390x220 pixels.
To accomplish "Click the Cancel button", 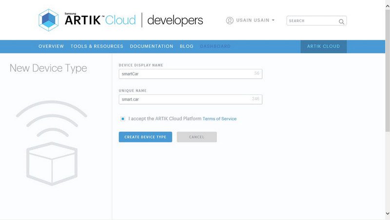I will (197, 137).
